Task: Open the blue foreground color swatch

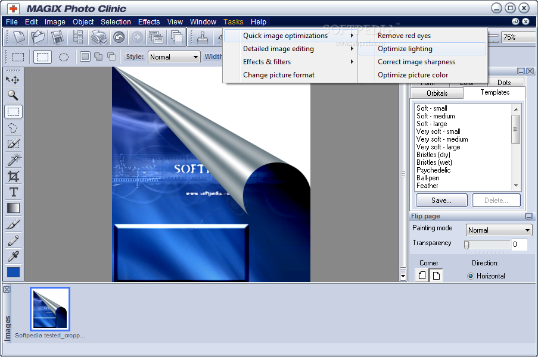Action: point(13,273)
